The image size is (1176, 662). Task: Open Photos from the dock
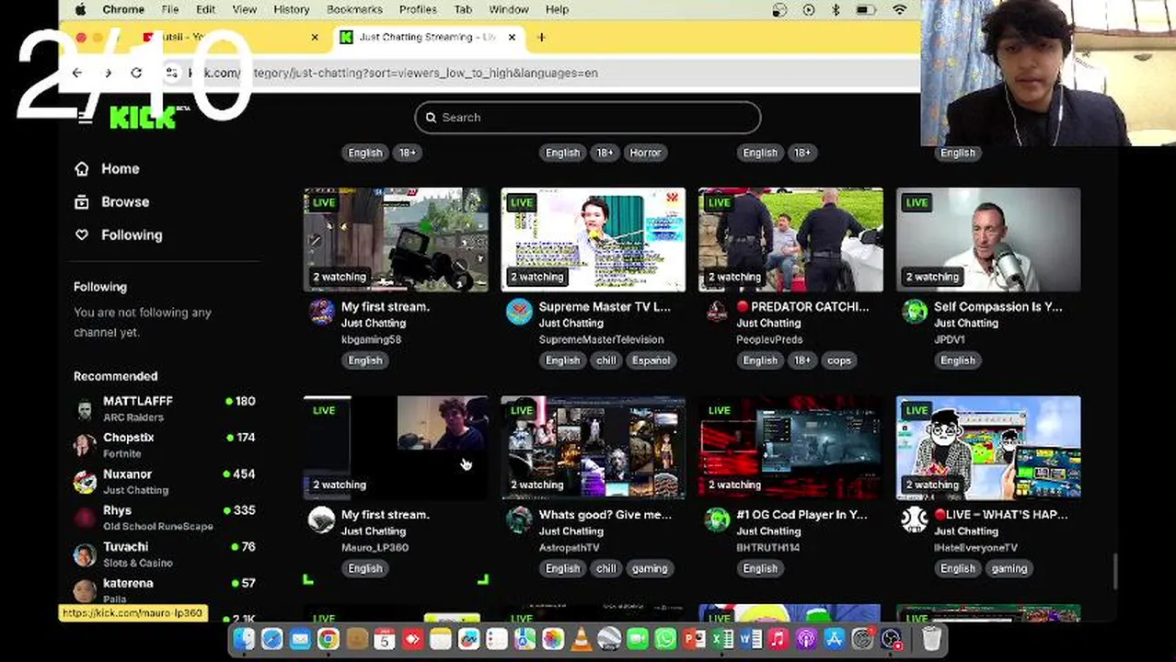553,639
